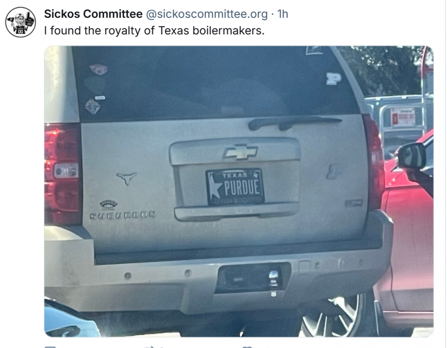Viewport: 447px width, 348px height.
Task: Click the partially visible repost icon below the photo
Action: tap(149, 346)
